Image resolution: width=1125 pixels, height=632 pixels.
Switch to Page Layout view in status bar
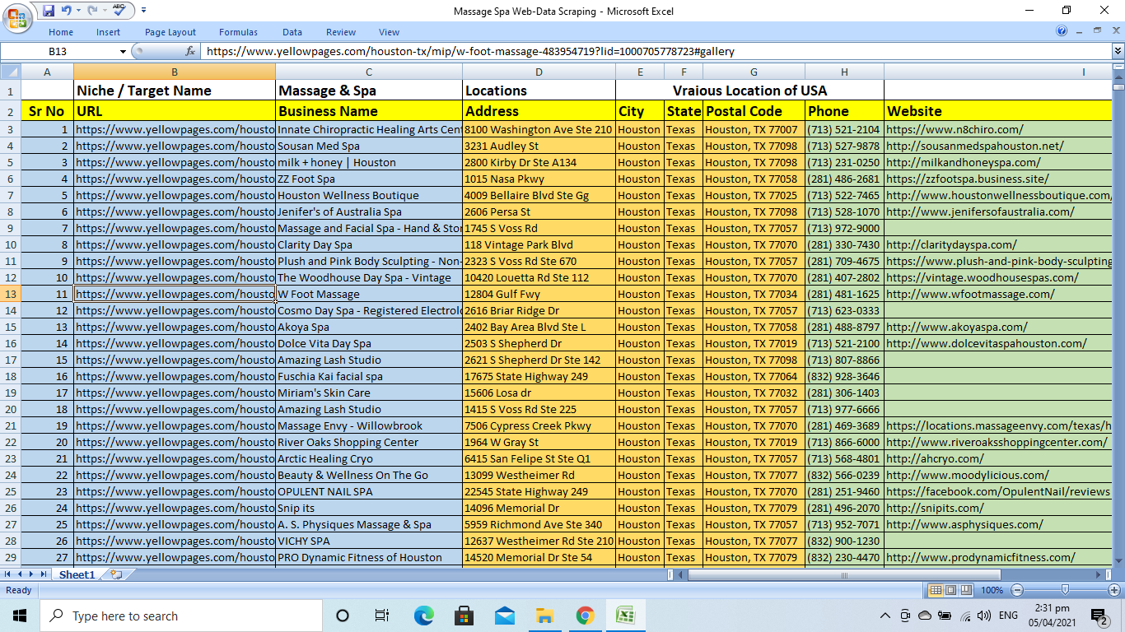click(x=950, y=590)
